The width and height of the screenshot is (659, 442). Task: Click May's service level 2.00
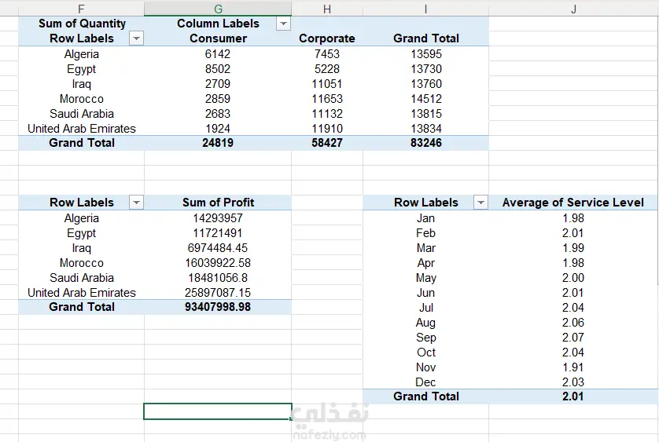tap(573, 278)
